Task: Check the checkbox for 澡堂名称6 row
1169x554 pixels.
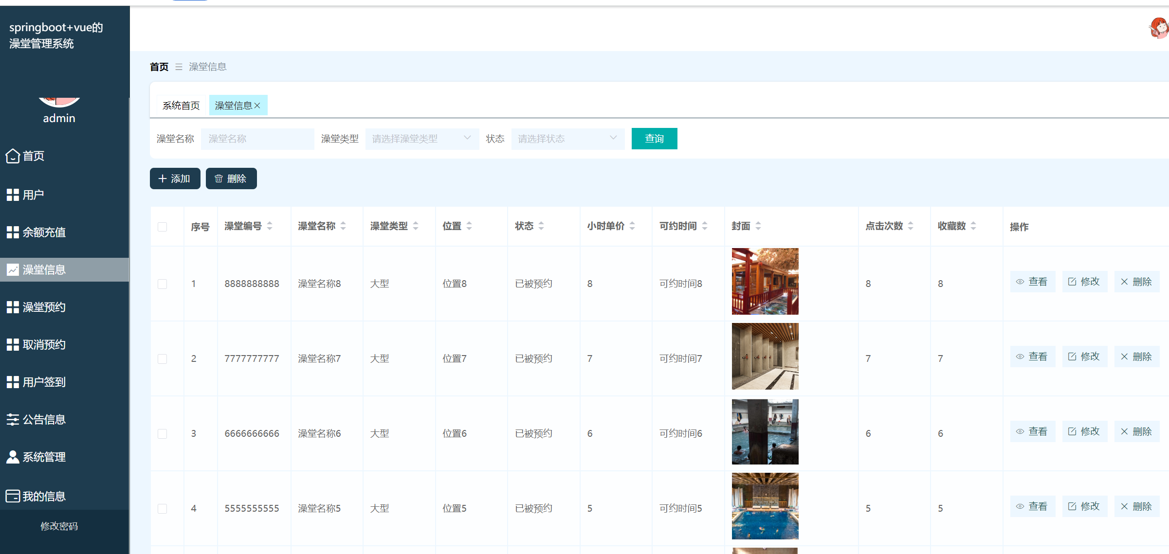Action: tap(162, 433)
